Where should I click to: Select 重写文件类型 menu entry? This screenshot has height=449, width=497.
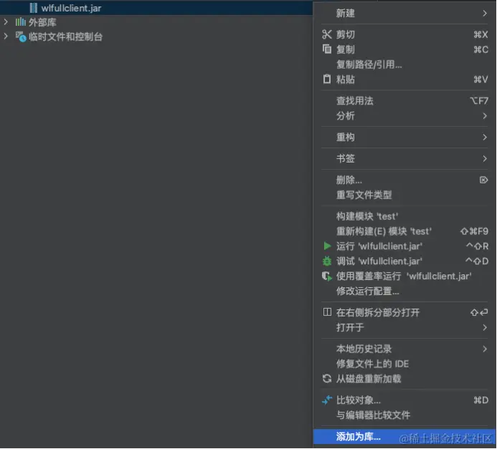click(404, 195)
